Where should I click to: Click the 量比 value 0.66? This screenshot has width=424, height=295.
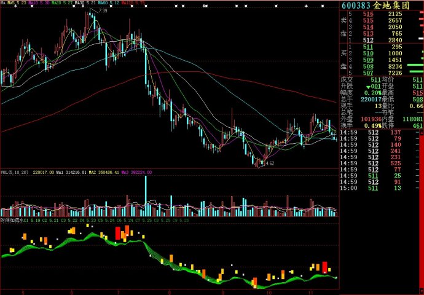[417, 106]
